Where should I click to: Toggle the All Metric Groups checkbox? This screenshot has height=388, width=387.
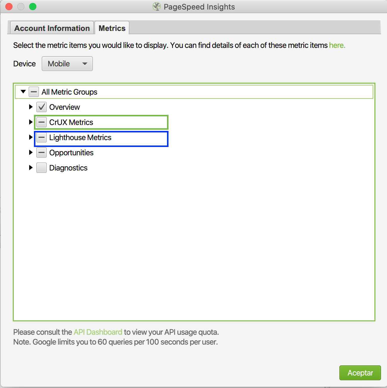point(34,92)
